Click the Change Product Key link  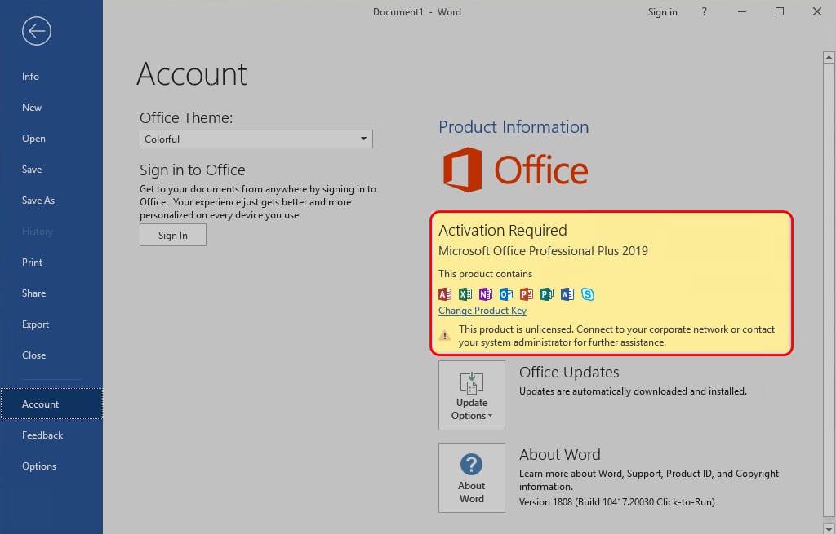pyautogui.click(x=482, y=311)
